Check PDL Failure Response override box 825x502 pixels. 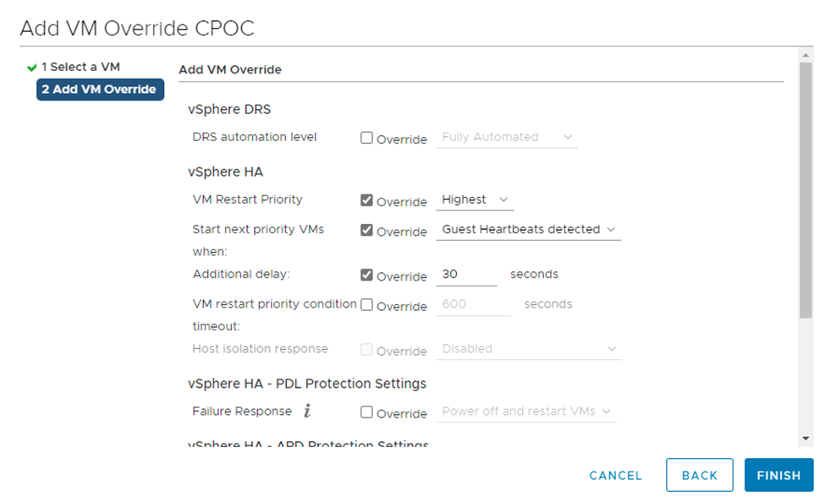click(x=367, y=412)
